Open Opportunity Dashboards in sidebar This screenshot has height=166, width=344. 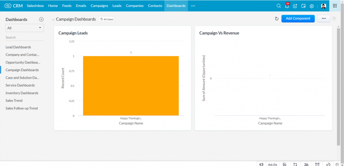23,62
